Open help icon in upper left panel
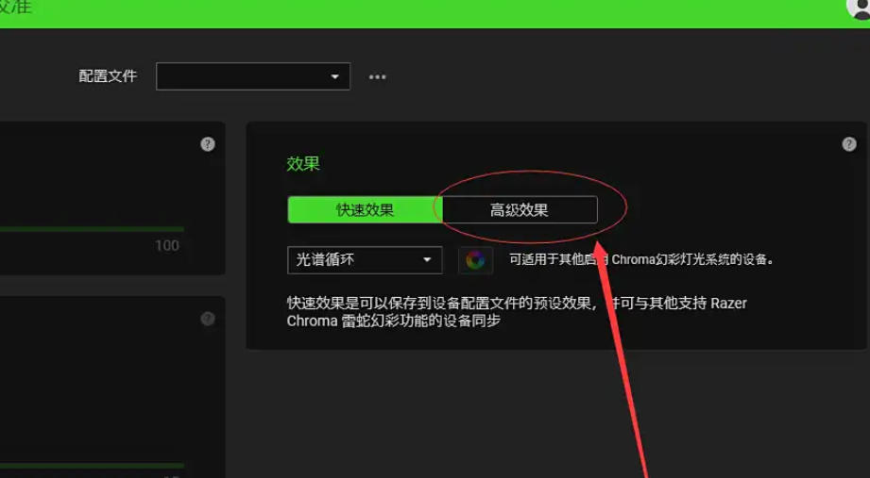This screenshot has height=478, width=870. tap(208, 144)
